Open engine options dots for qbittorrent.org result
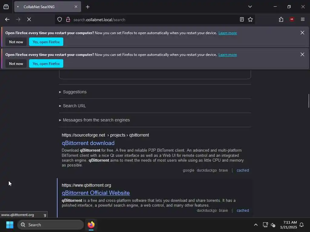Image resolution: width=310 pixels, height=232 pixels. coord(232,211)
